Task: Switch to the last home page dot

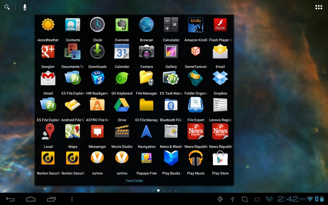Action: click(x=175, y=190)
